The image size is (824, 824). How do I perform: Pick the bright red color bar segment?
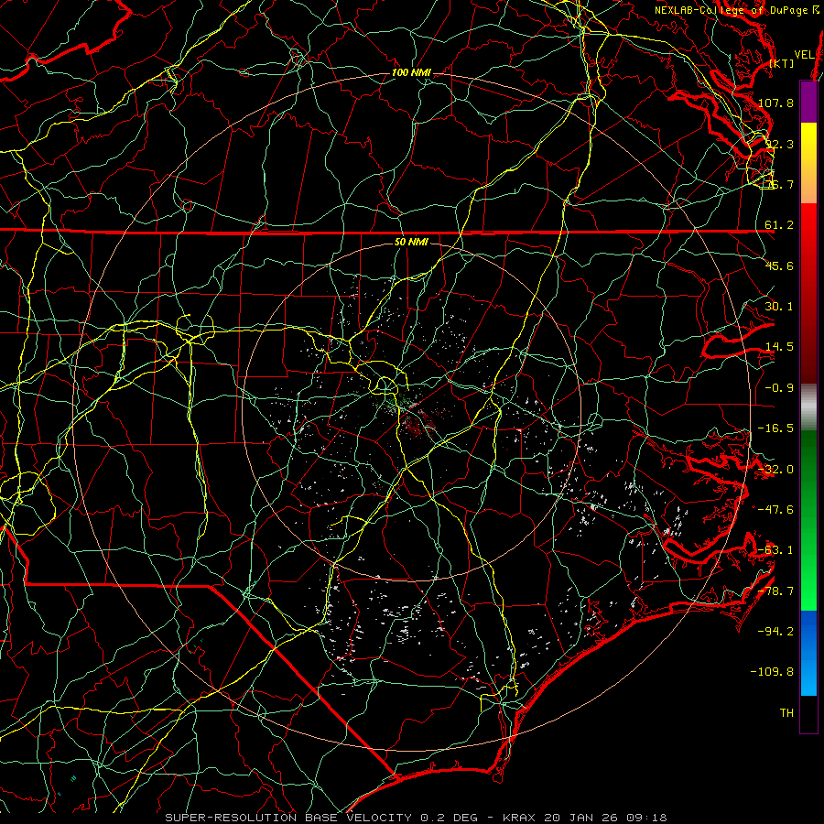(x=808, y=226)
